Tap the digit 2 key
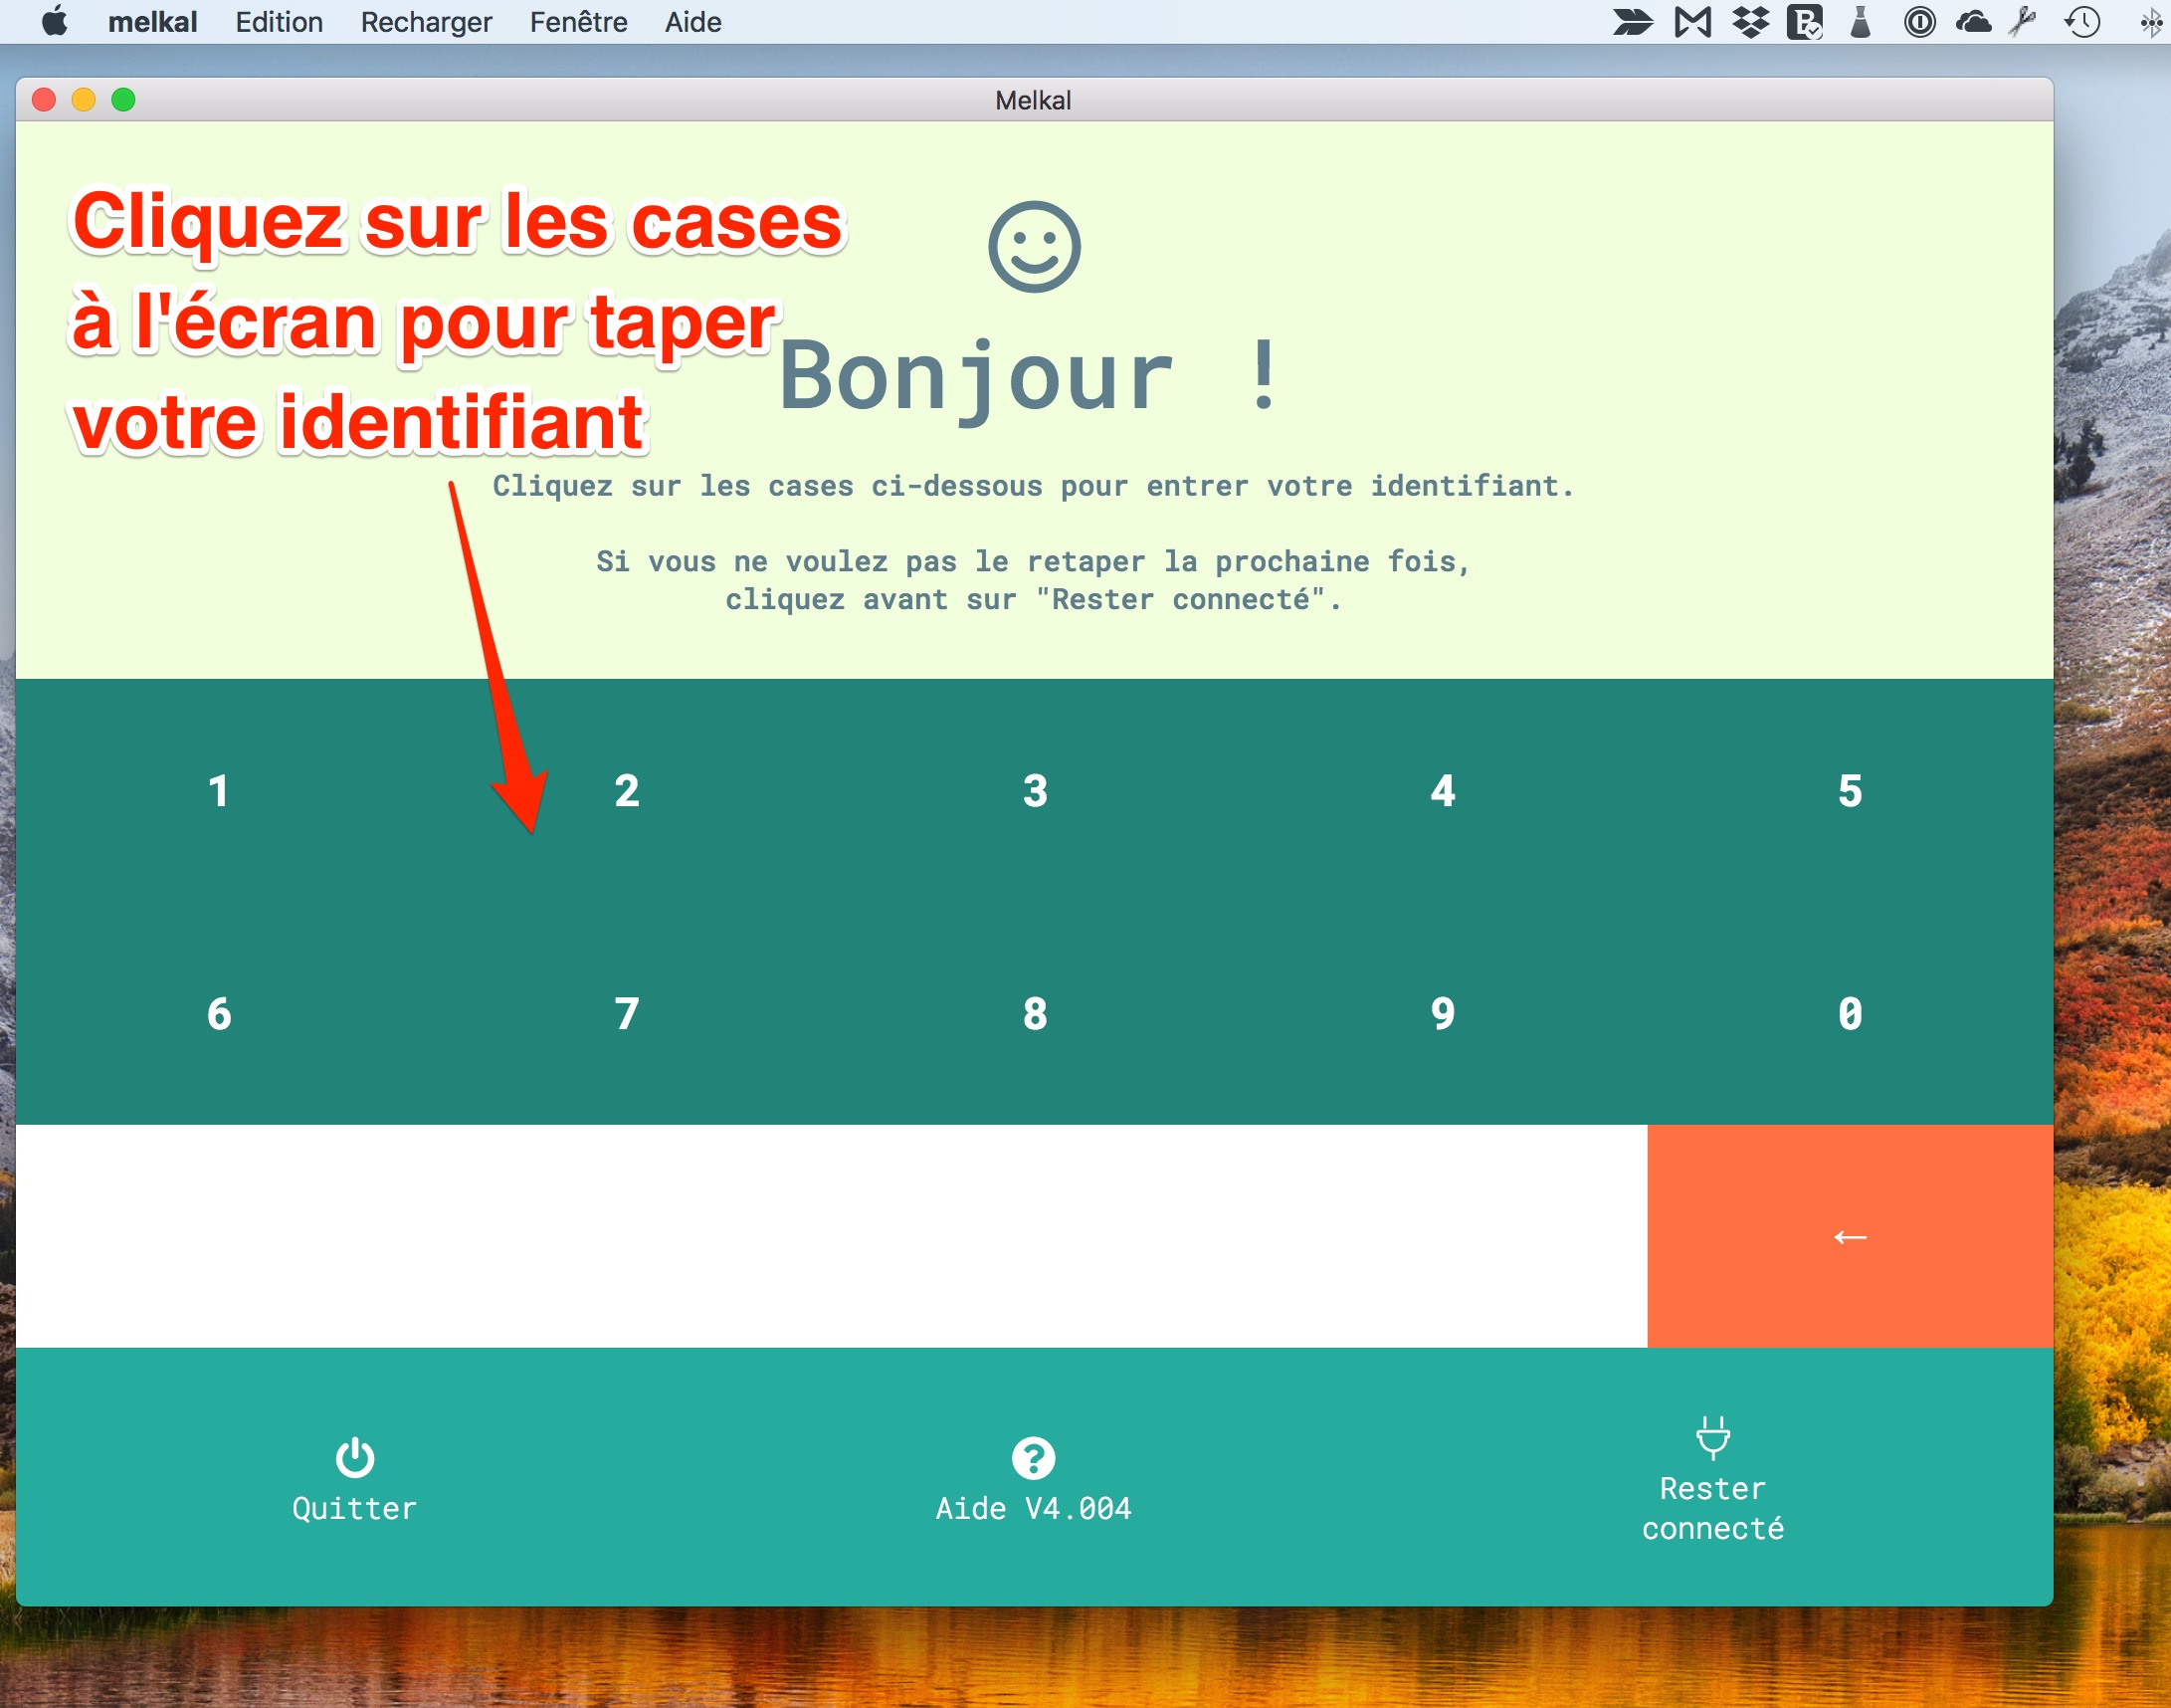This screenshot has width=2171, height=1708. click(627, 791)
